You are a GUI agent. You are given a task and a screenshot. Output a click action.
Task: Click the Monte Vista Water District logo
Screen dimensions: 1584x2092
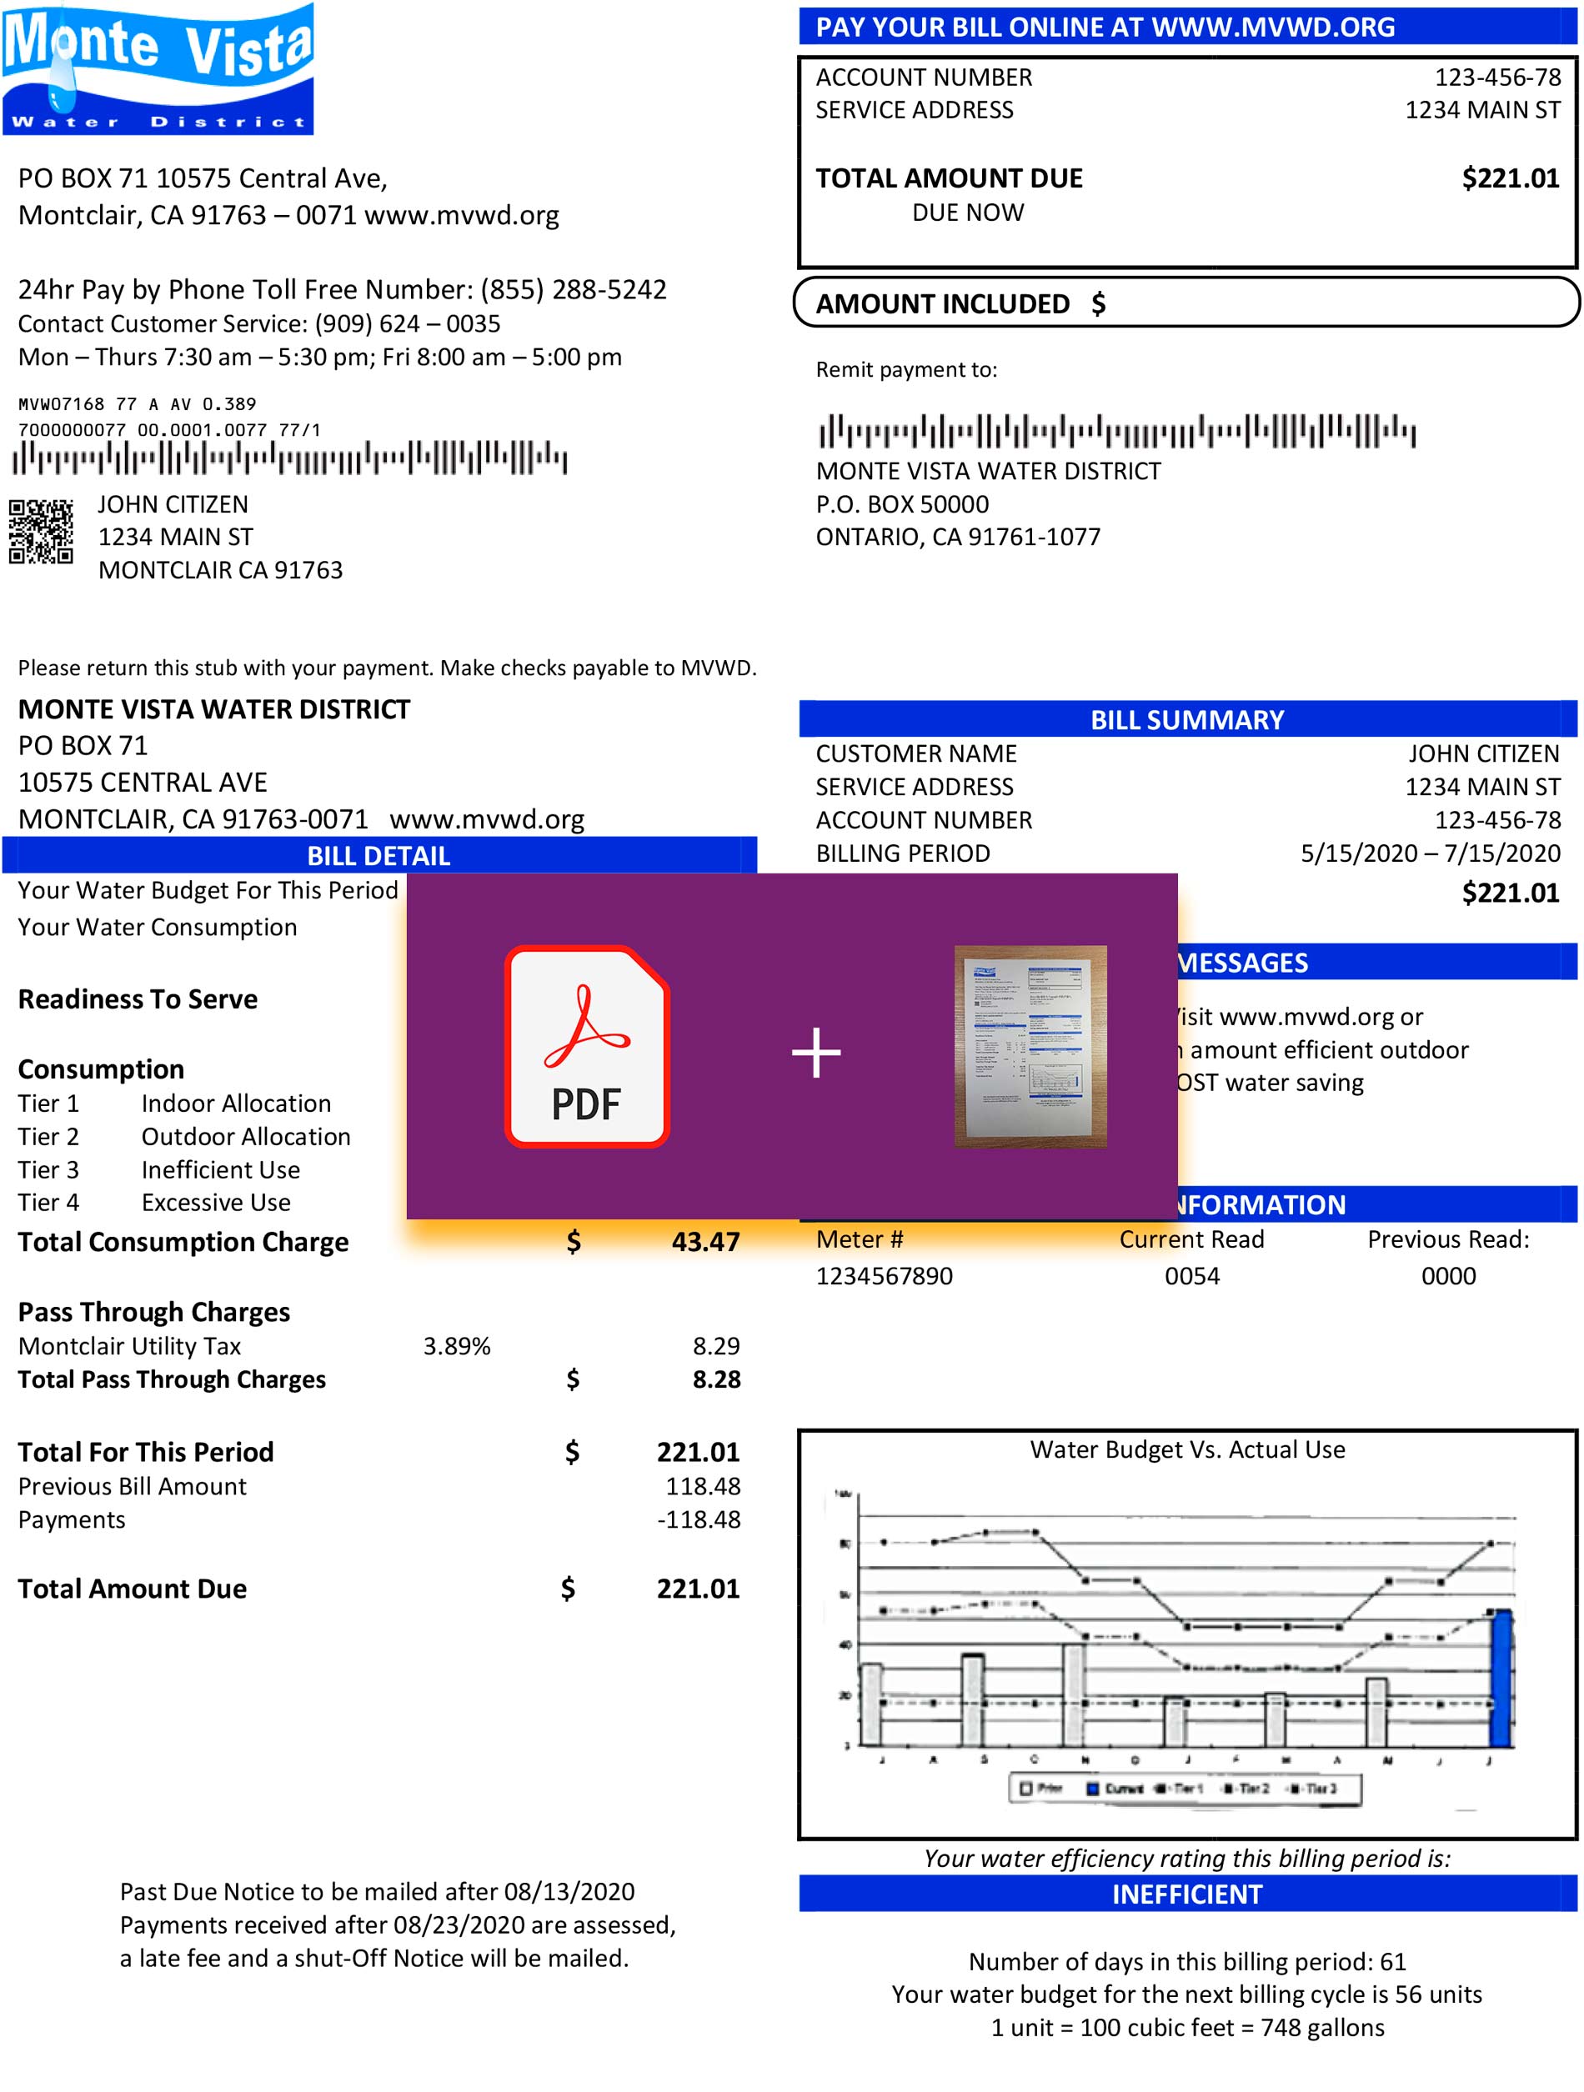(158, 69)
